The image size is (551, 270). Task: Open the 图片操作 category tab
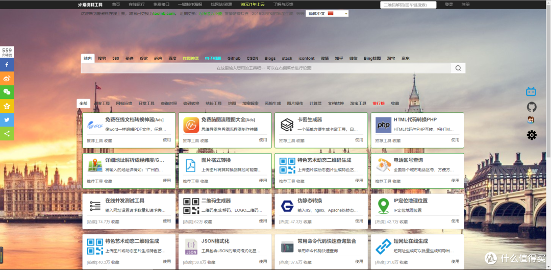point(295,104)
